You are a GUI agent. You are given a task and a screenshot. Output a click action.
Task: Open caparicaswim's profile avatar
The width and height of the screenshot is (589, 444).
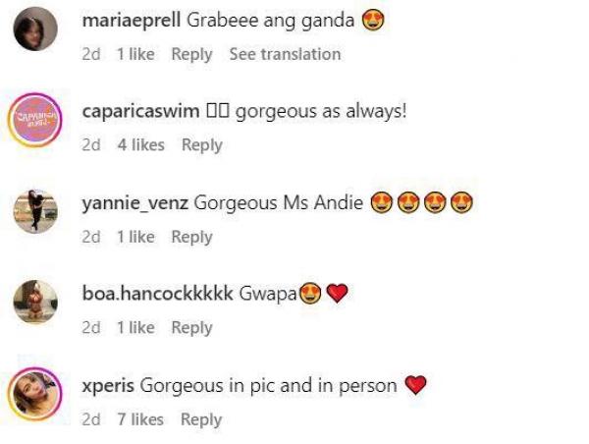pyautogui.click(x=35, y=120)
